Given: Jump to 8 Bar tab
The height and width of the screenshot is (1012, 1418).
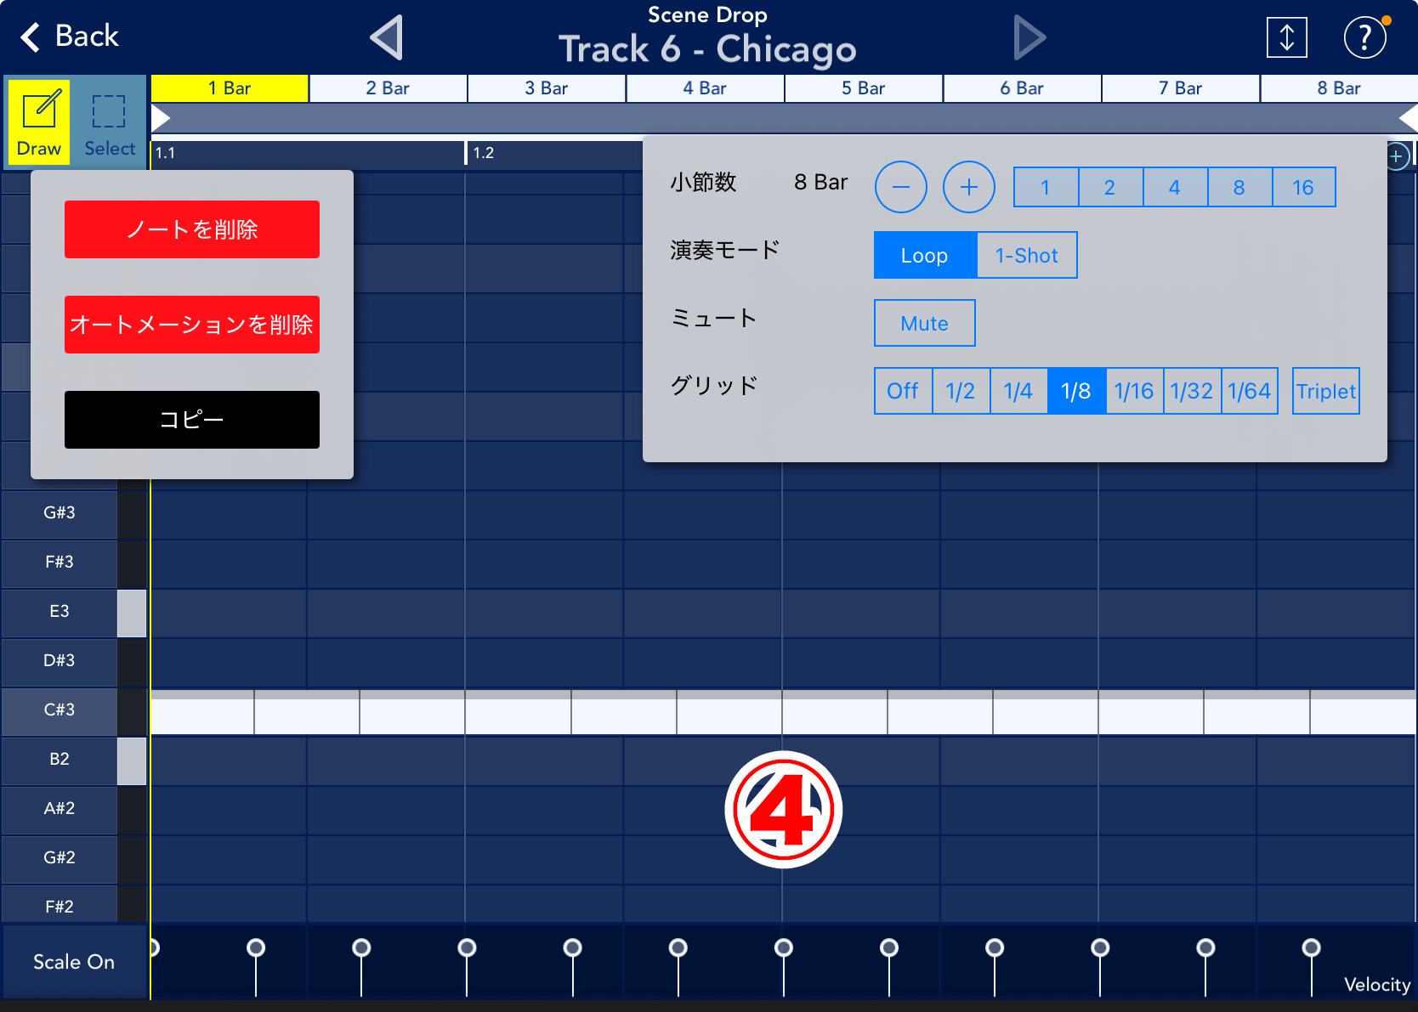Looking at the screenshot, I should coord(1339,88).
